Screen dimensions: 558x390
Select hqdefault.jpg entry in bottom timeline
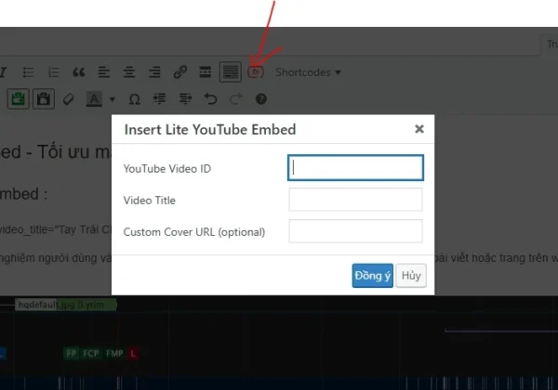tap(65, 305)
